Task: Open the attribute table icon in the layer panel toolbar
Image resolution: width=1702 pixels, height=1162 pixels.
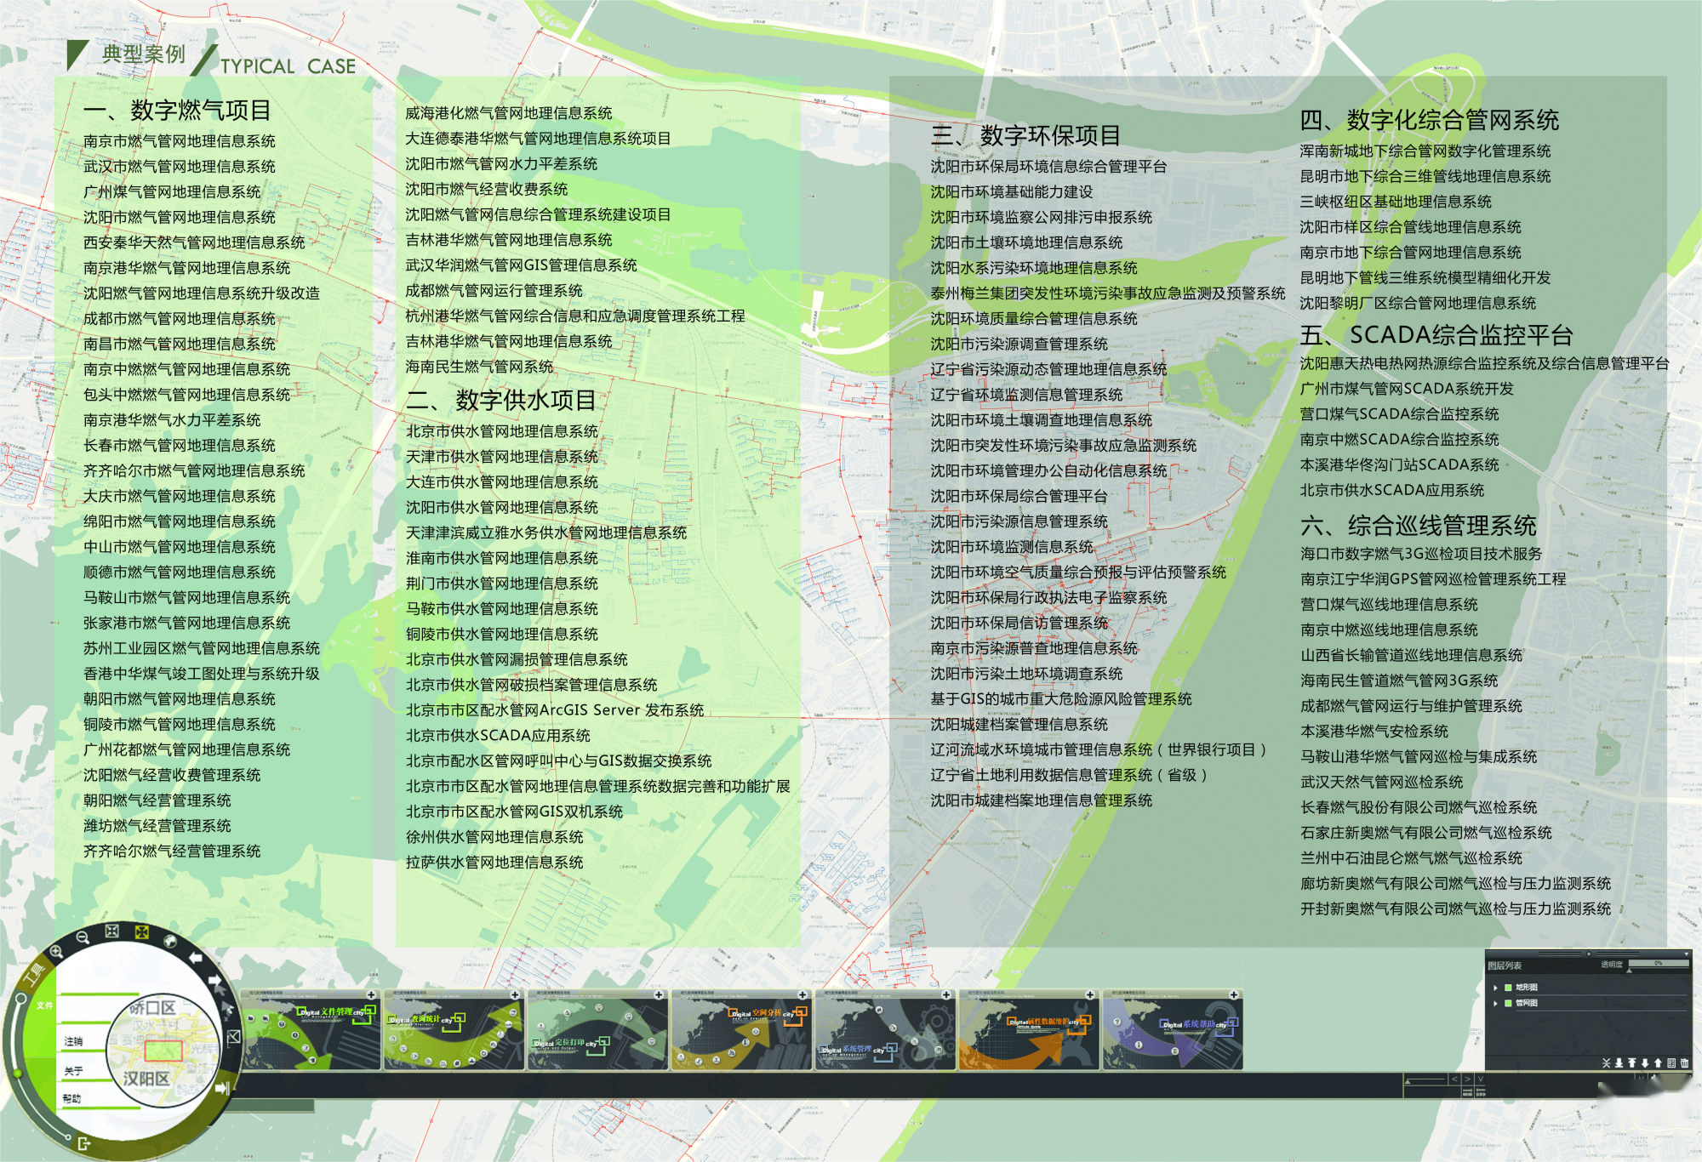Action: (1671, 1063)
